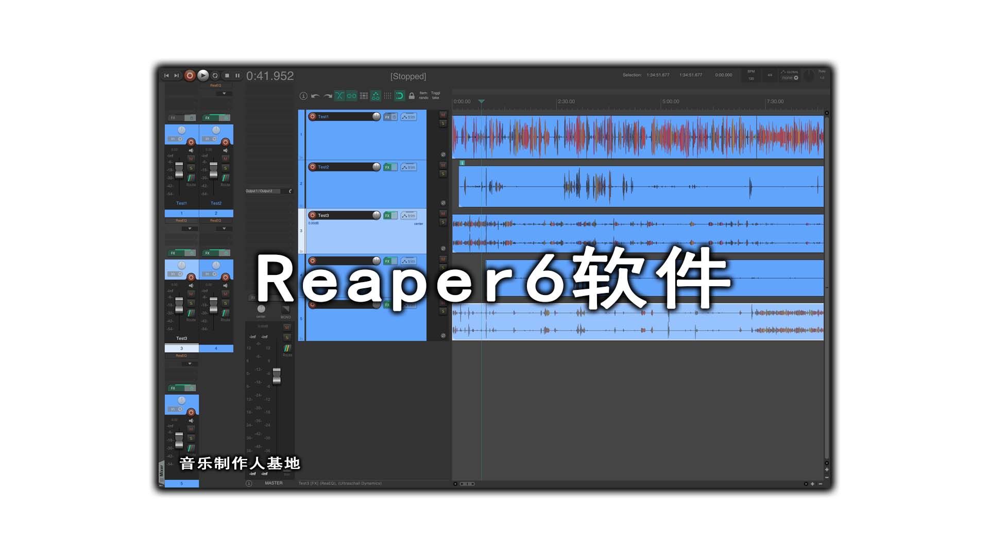
Task: Toggle ripple editing grid icon
Action: pos(364,96)
